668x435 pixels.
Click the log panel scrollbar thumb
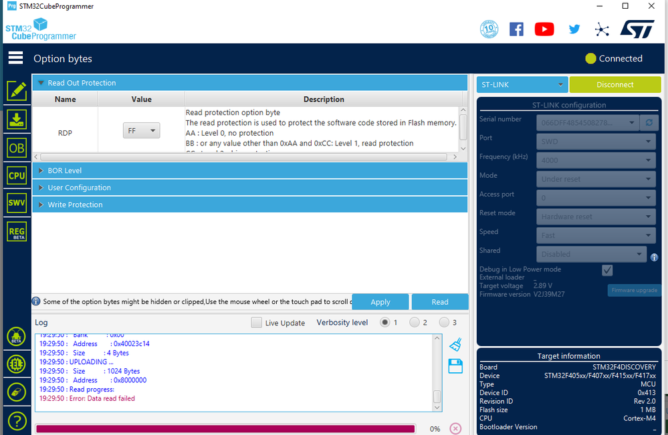pyautogui.click(x=437, y=396)
